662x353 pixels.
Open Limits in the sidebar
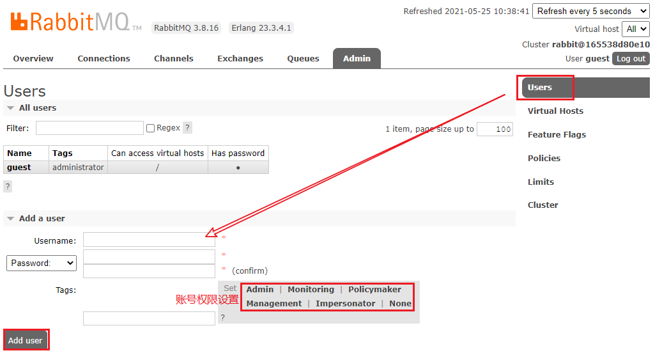pyautogui.click(x=541, y=182)
